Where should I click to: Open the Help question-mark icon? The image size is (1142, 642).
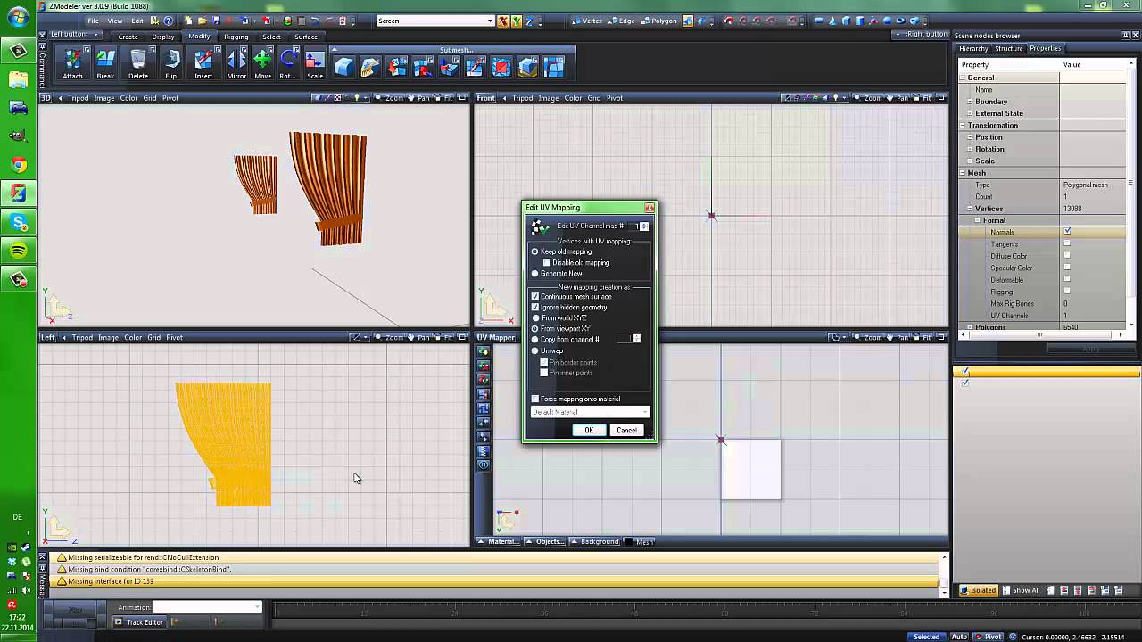coord(169,21)
